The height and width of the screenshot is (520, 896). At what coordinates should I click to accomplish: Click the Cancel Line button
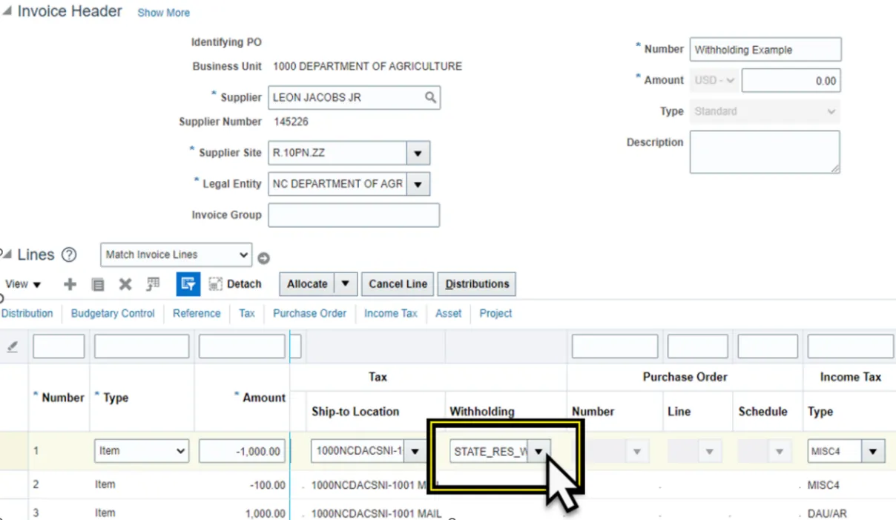coord(398,284)
